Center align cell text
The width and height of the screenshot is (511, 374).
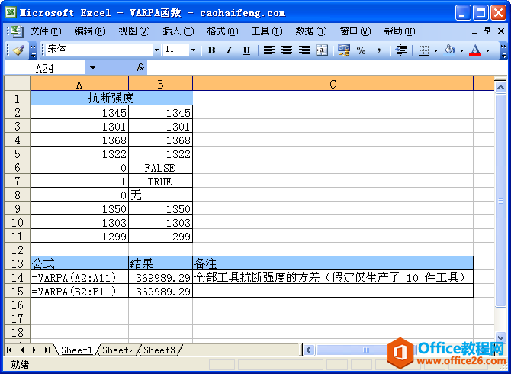click(287, 50)
